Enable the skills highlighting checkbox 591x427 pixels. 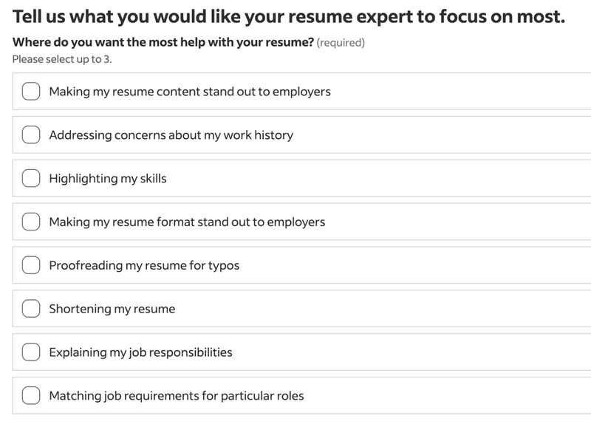[x=30, y=180]
